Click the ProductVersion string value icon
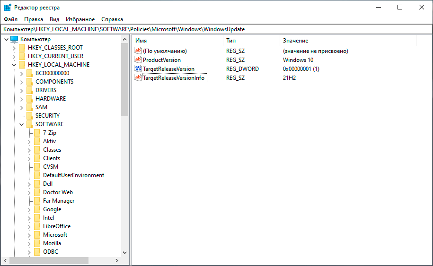Image resolution: width=433 pixels, height=266 pixels. pos(138,60)
